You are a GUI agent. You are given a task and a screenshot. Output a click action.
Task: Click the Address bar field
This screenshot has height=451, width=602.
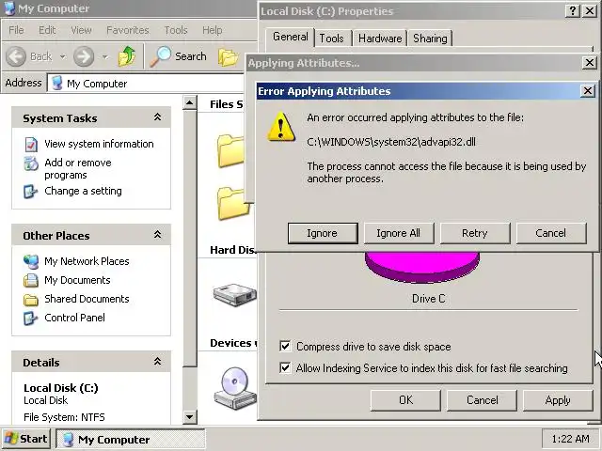(x=146, y=84)
